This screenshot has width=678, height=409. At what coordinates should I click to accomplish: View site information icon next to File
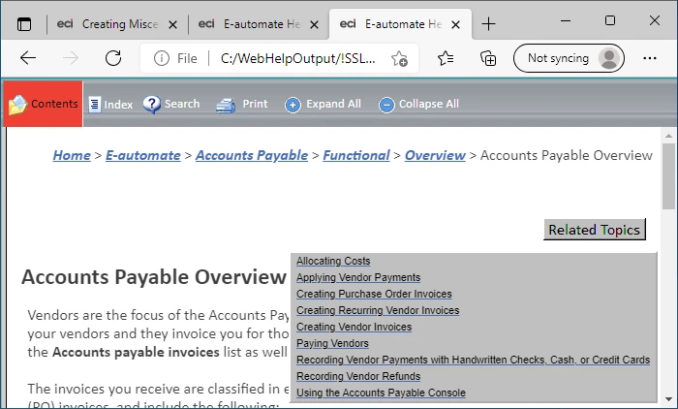(x=162, y=58)
